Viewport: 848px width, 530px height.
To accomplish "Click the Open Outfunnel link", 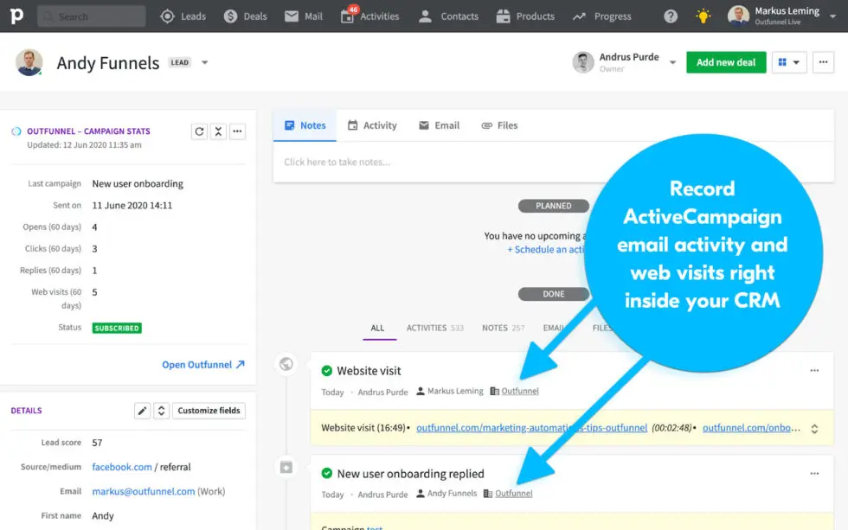I will click(203, 365).
